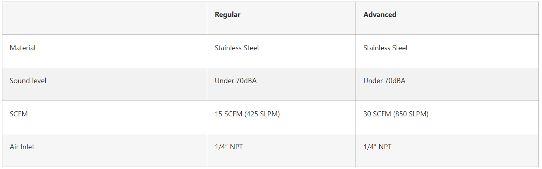
Task: Click Under 70dBA in the Regular column
Action: [236, 81]
